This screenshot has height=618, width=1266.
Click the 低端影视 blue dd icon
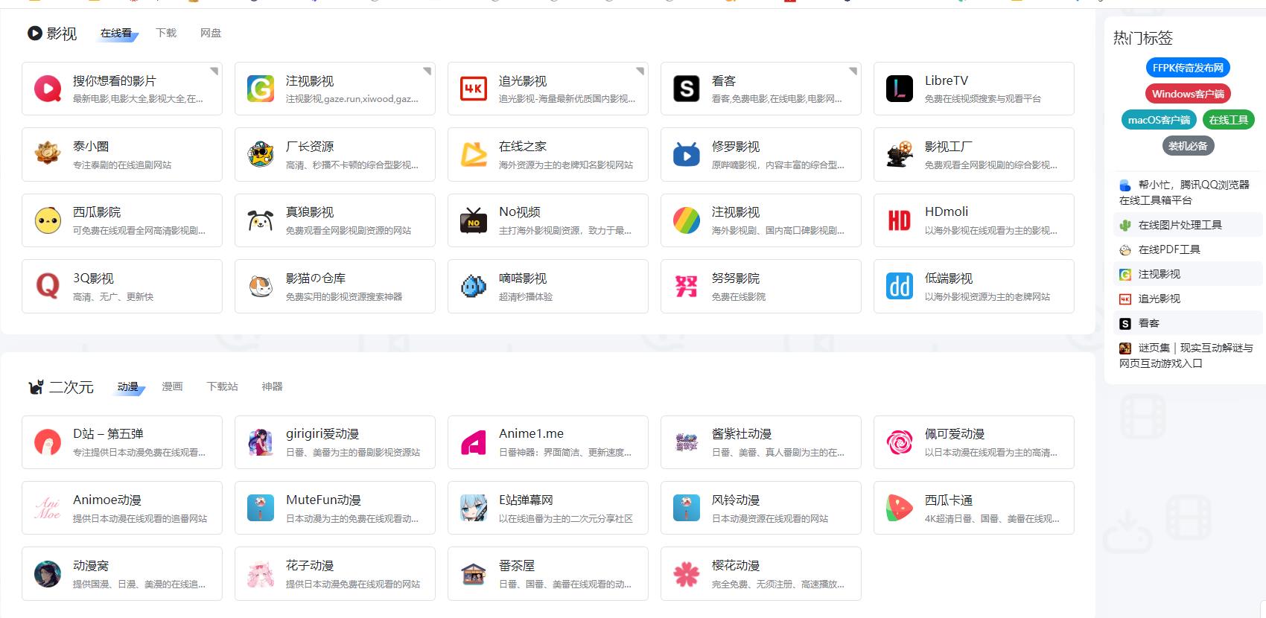(x=900, y=287)
